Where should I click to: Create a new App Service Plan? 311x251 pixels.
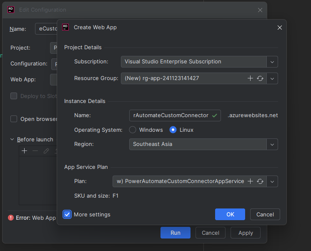tap(250, 181)
